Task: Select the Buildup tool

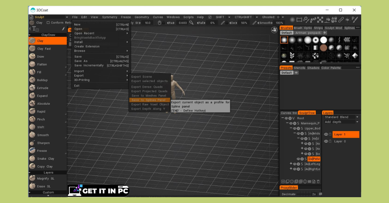Action: [48, 80]
